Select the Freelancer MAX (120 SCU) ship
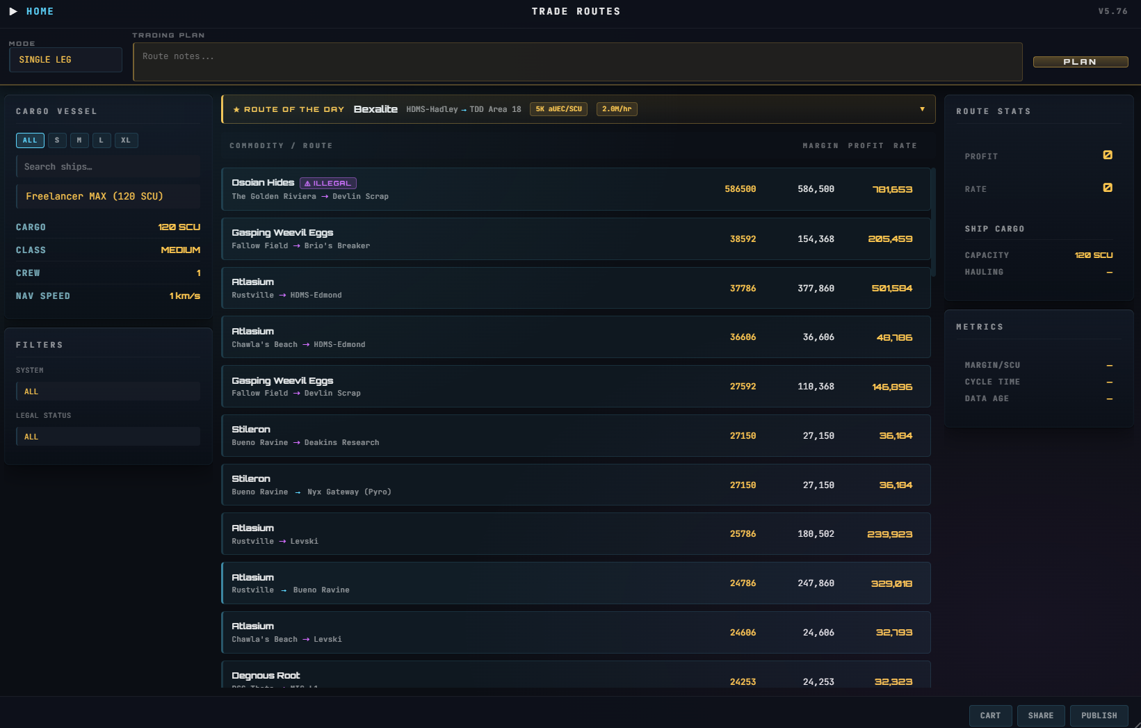The width and height of the screenshot is (1141, 728). click(x=108, y=196)
